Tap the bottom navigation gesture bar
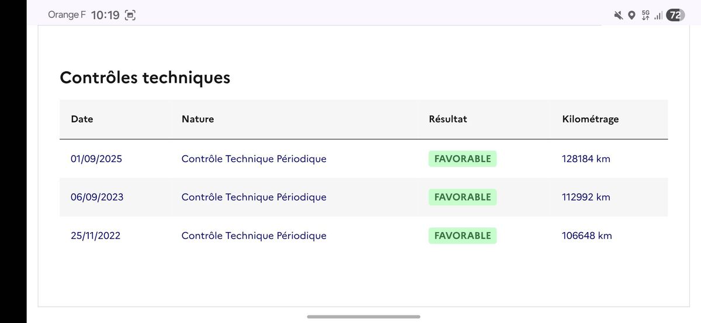 point(363,317)
